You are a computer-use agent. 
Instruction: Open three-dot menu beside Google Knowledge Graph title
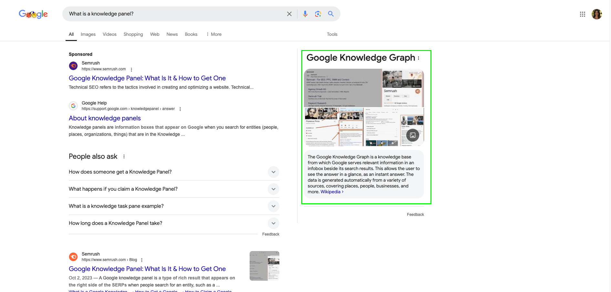pyautogui.click(x=419, y=58)
